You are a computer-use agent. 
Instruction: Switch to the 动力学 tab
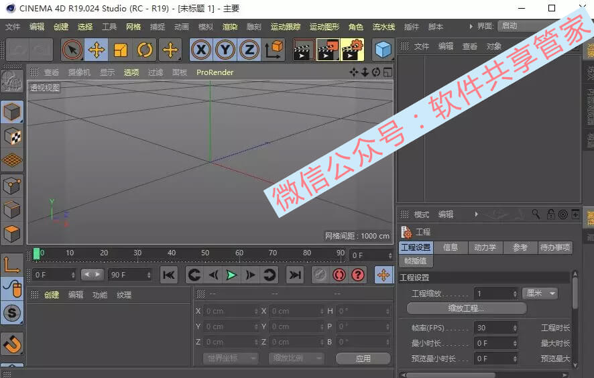click(485, 247)
